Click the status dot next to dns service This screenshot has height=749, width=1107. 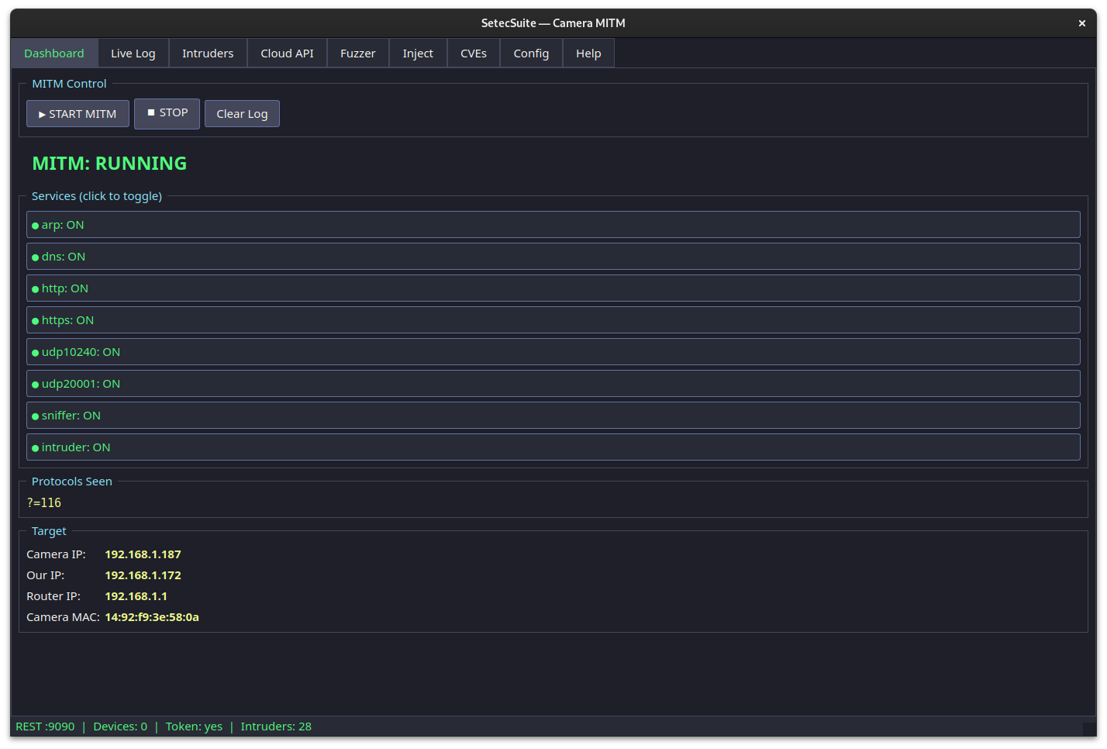(x=35, y=257)
